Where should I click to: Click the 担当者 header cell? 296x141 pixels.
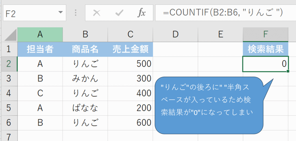[40, 50]
